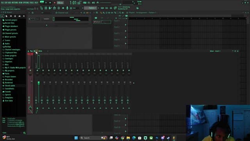Viewport: 250px width, 141px height.
Task: Open the User data browser entry
Action: click(7, 101)
